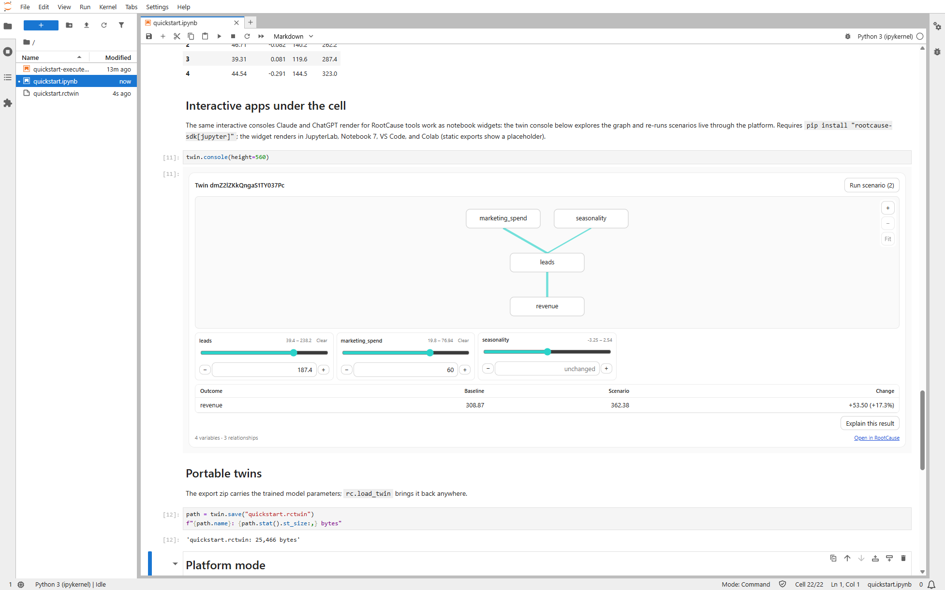Image resolution: width=945 pixels, height=590 pixels.
Task: Open Property Inspector gears icon
Action: click(x=937, y=26)
